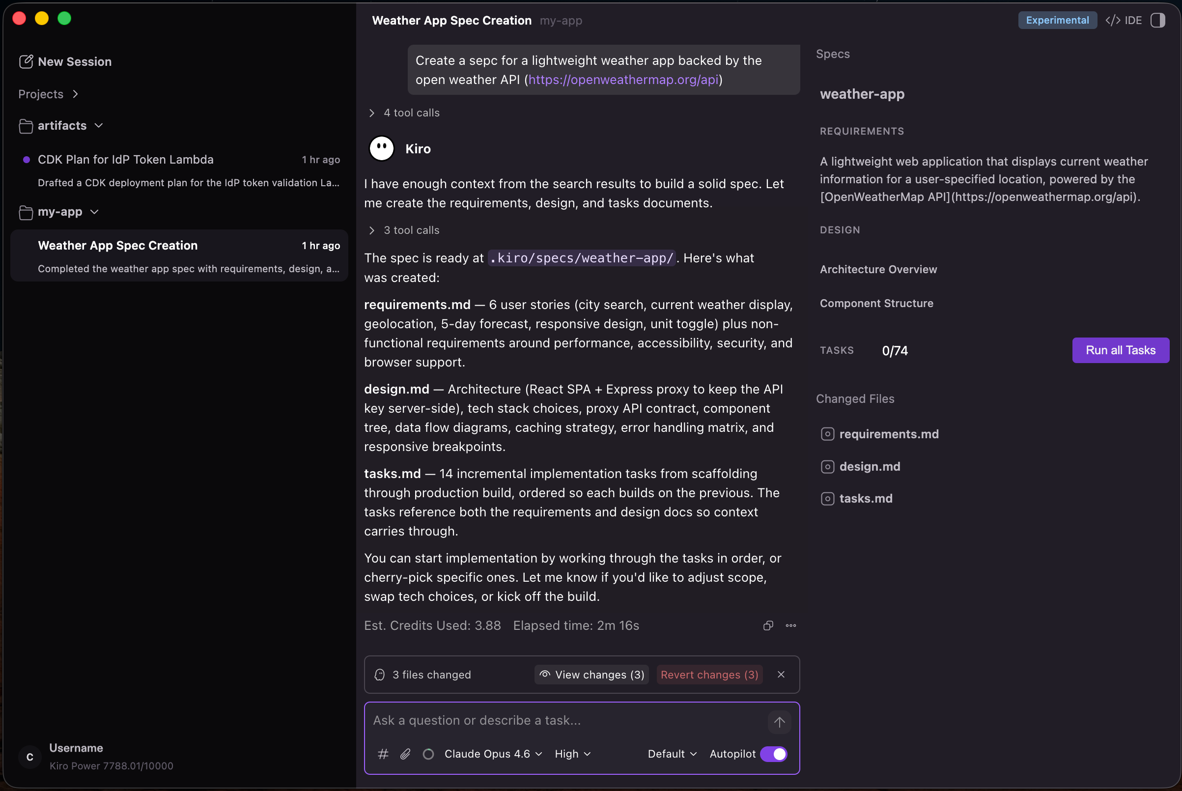Disable the Autopilot toggle

[773, 754]
